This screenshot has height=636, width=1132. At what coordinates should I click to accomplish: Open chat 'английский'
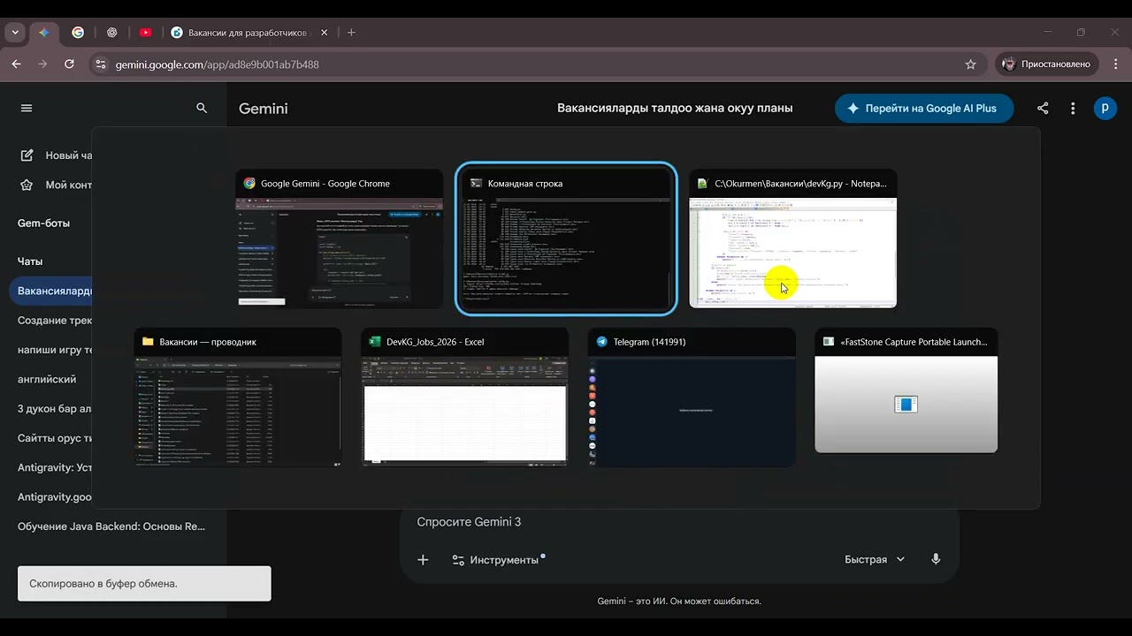pyautogui.click(x=48, y=379)
